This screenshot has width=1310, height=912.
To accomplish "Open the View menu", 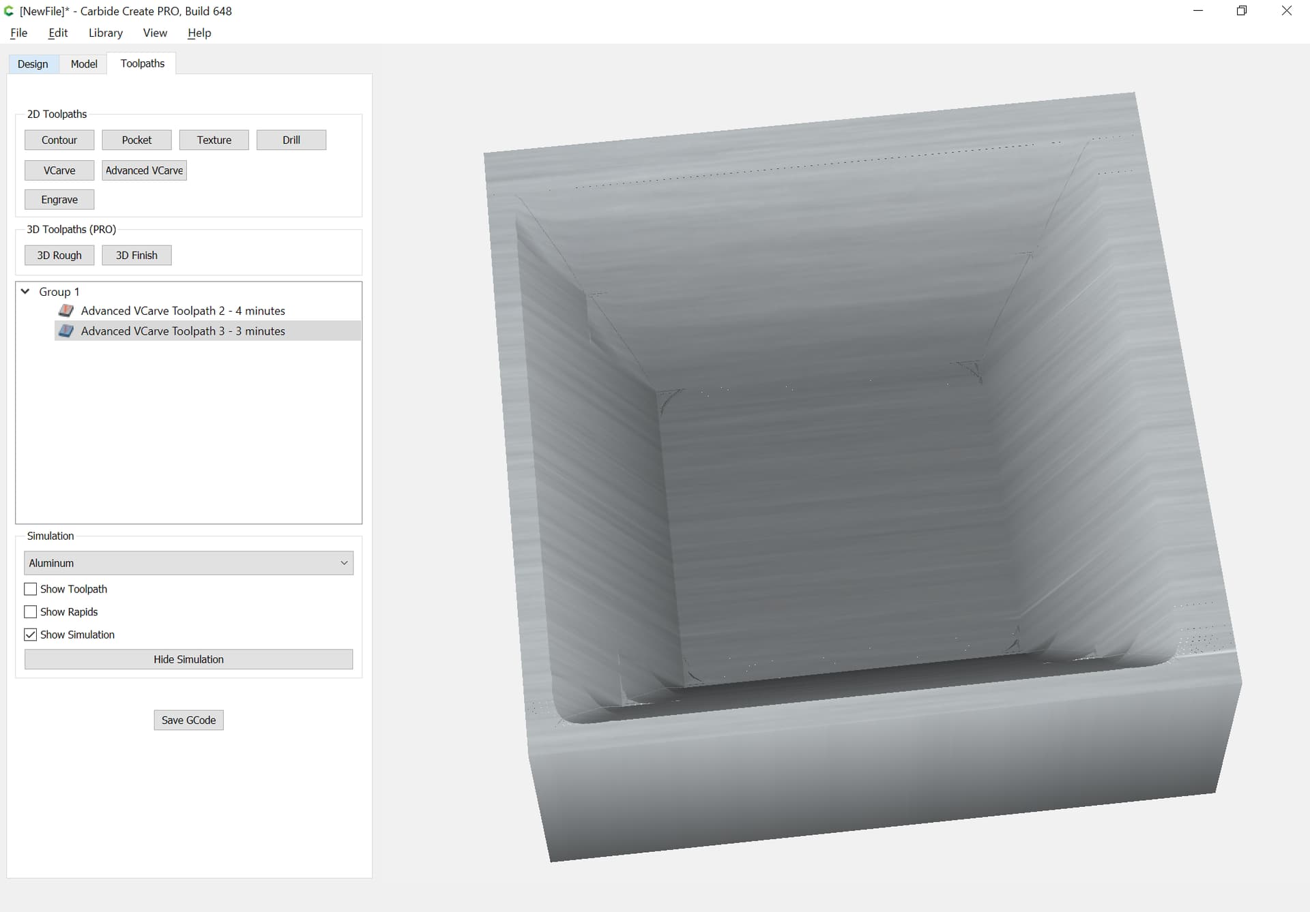I will coord(155,33).
